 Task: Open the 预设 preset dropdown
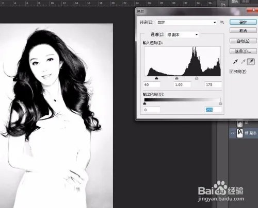pyautogui.click(x=187, y=22)
